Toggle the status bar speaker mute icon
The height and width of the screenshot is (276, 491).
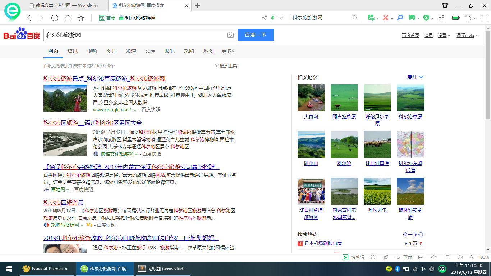tap(460, 257)
